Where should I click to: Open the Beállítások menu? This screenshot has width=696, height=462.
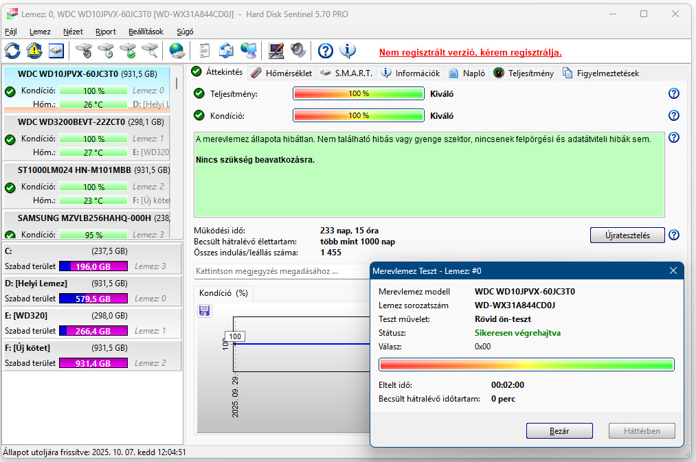[146, 32]
